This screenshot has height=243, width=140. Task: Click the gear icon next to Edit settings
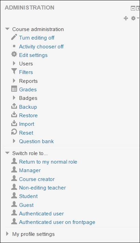pos(14,55)
